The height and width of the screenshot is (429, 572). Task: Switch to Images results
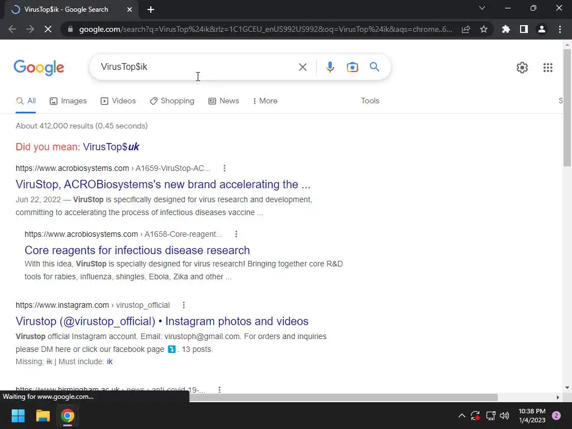click(68, 101)
